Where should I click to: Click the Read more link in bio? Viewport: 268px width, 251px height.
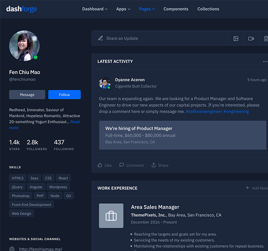click(x=75, y=122)
